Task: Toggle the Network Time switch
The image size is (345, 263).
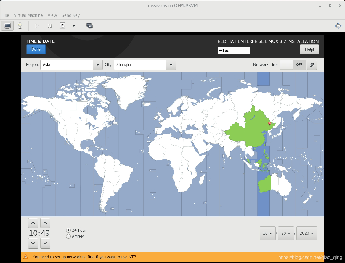Action: click(x=293, y=64)
